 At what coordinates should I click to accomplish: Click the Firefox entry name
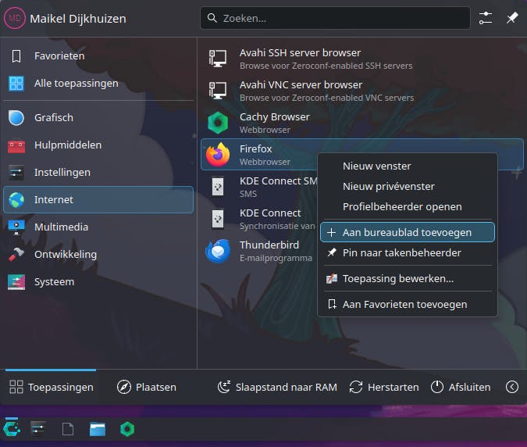click(x=256, y=148)
